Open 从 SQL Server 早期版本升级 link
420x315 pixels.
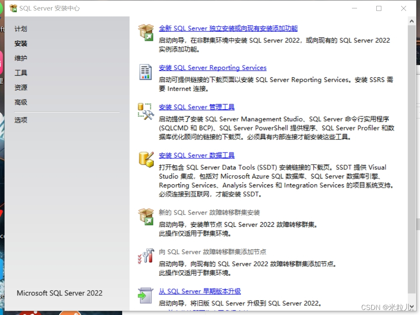pos(200,291)
